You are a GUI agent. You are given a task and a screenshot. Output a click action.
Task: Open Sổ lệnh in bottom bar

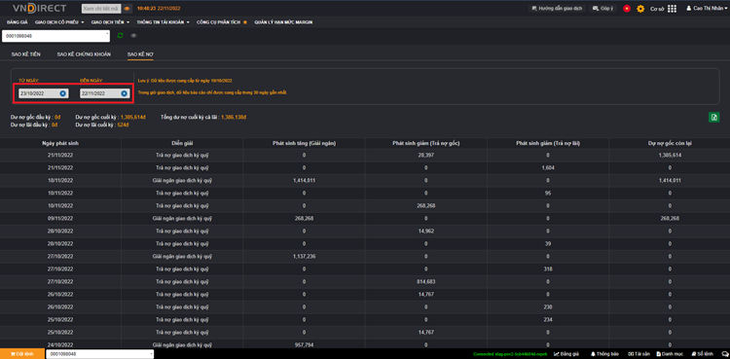[703, 354]
